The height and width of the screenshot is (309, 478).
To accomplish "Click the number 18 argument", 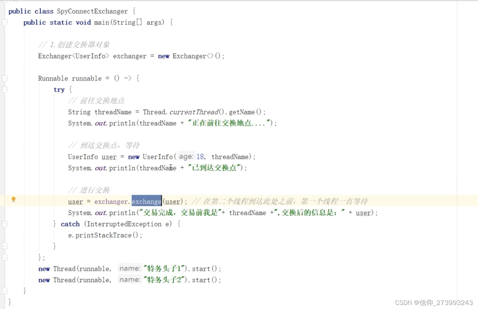I will tap(200, 157).
